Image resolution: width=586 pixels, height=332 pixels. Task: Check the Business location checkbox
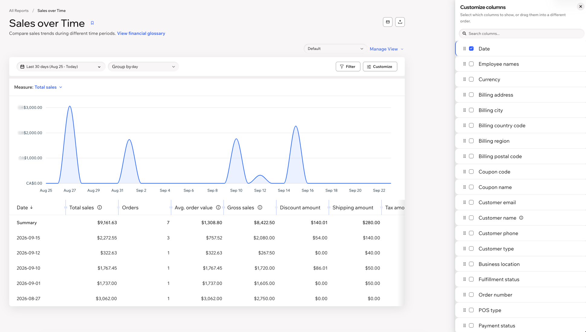471,264
